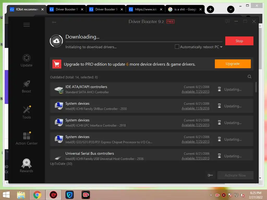Close the IObit recommends tab
This screenshot has height=200, width=267.
(43, 9)
